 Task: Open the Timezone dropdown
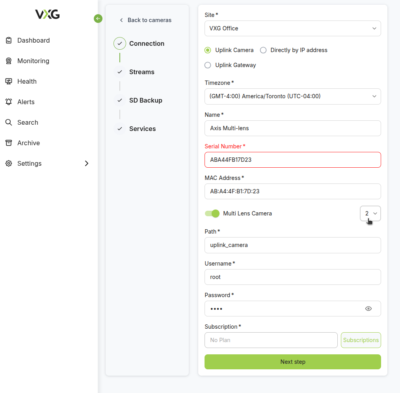point(292,96)
